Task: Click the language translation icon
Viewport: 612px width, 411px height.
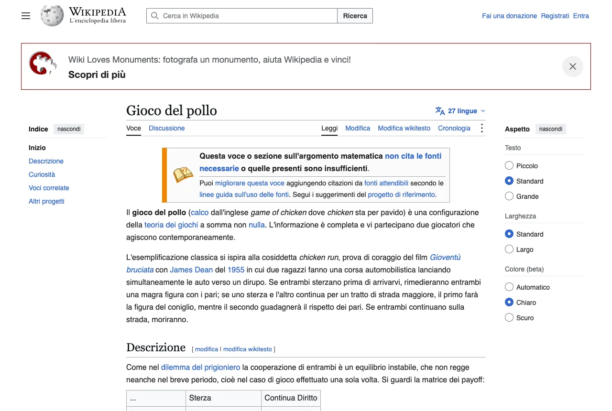Action: click(x=440, y=111)
